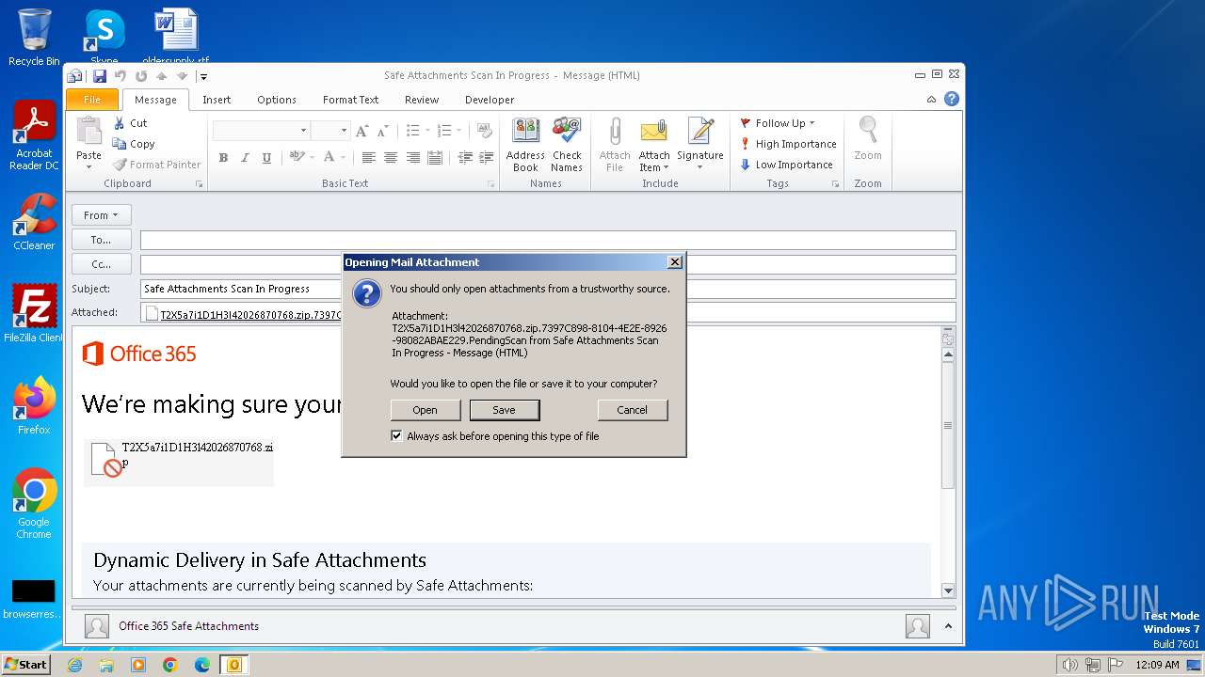This screenshot has height=677, width=1205.
Task: Launch Internet Explorer from taskbar
Action: pos(74,665)
